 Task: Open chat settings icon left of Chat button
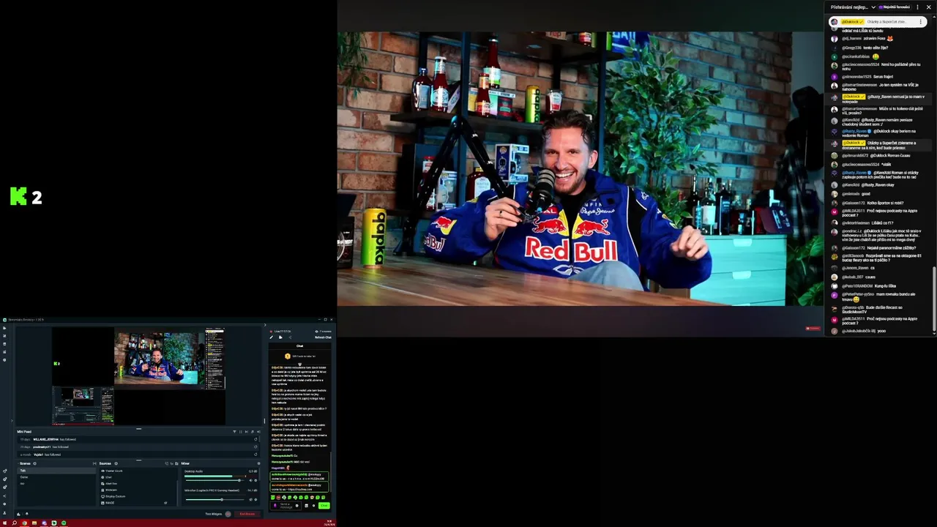[313, 506]
